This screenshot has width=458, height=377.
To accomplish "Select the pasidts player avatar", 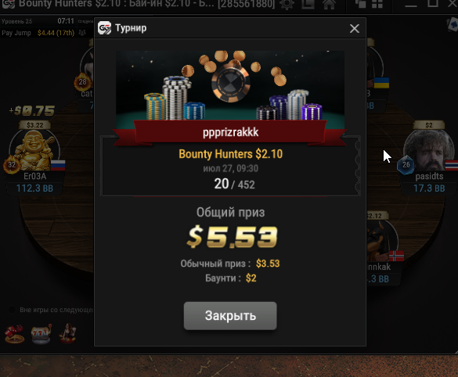I will click(x=429, y=151).
